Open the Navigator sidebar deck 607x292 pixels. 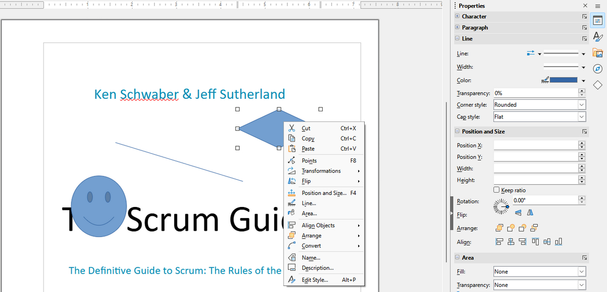pos(597,68)
